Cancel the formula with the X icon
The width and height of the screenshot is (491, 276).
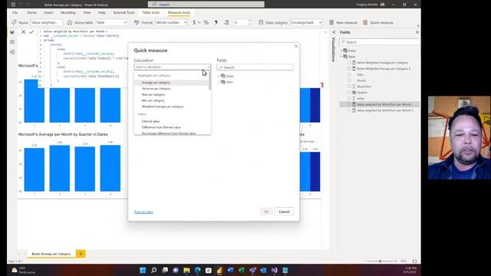24,32
